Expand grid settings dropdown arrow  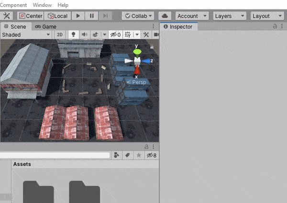tap(137, 34)
